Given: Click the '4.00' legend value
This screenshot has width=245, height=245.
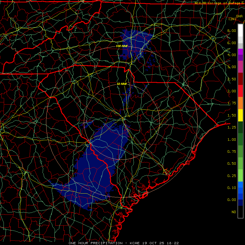Looking at the screenshot, I should [232, 55].
